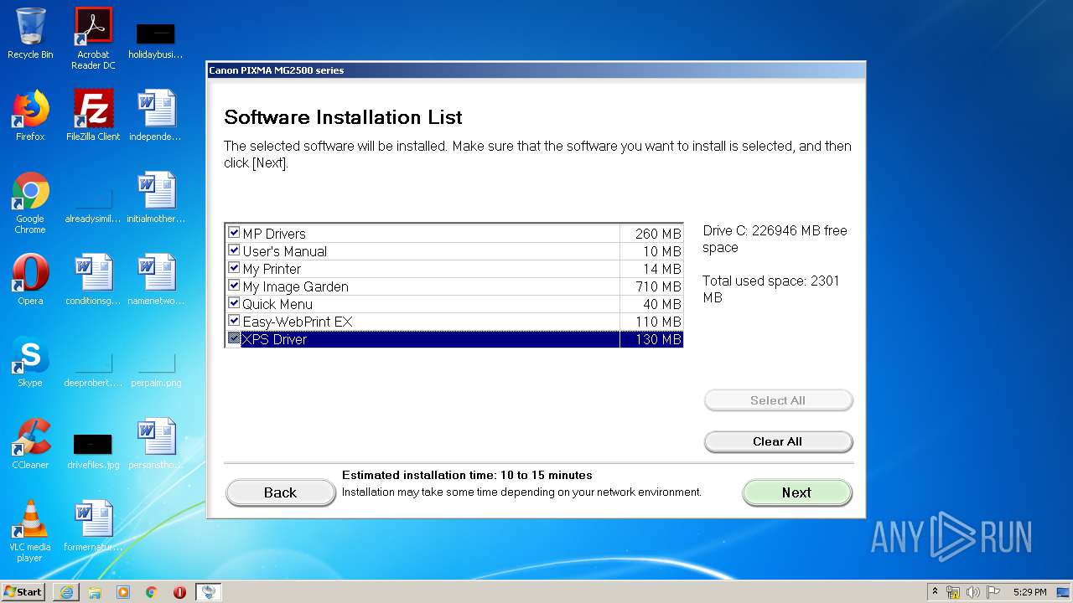Uncheck the Quick Menu checkbox
This screenshot has height=603, width=1073.
pos(234,303)
